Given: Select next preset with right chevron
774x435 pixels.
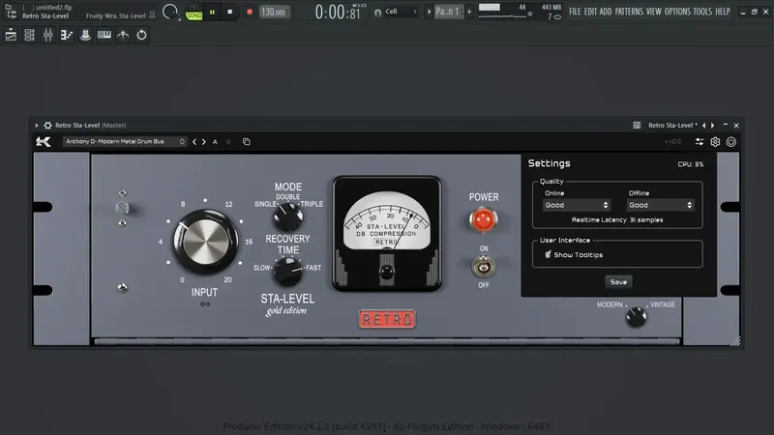Looking at the screenshot, I should point(203,142).
